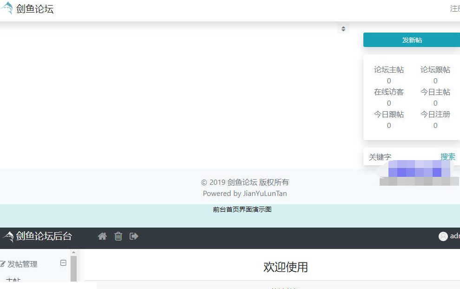Click the logout arrow icon in admin toolbar
The image size is (460, 289).
[x=134, y=236]
